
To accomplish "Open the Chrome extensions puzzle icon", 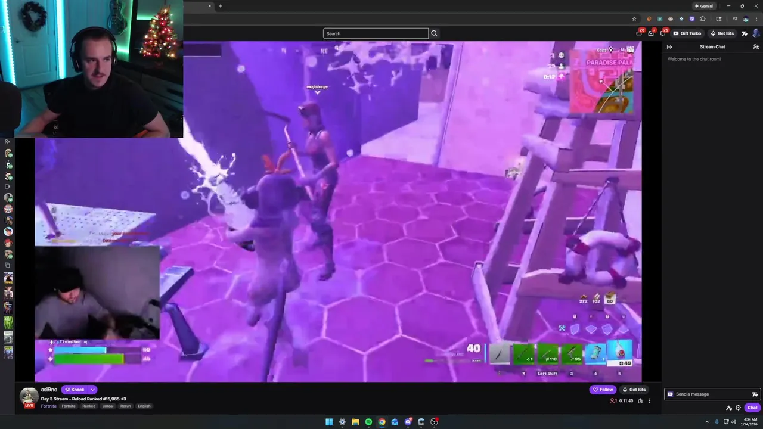I will pos(703,18).
